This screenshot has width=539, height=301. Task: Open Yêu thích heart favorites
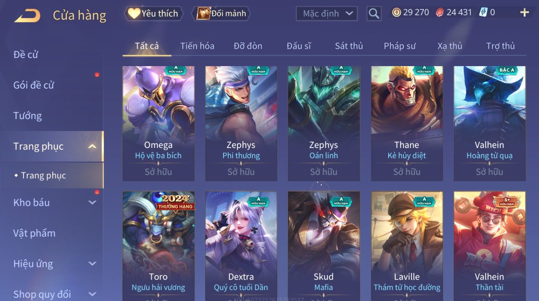click(154, 14)
